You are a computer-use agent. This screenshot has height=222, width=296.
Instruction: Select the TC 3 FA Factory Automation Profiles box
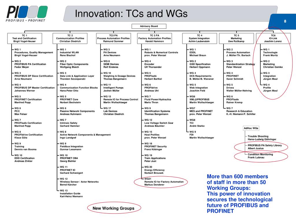[x=154, y=38]
